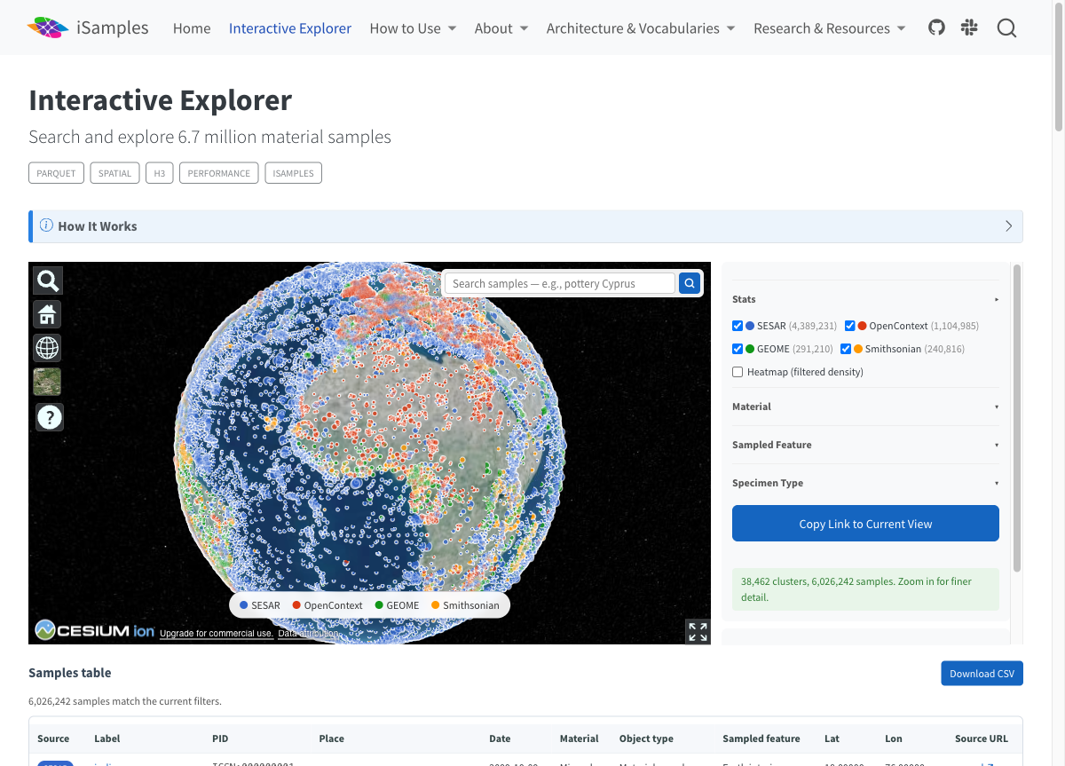Click the iSamples brand name

tap(113, 28)
